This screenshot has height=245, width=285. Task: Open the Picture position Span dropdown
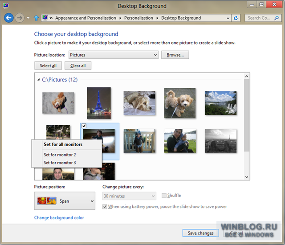click(x=65, y=201)
